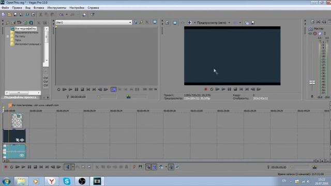Click media search magnifier icon
Image resolution: width=331 pixels, height=186 pixels.
pos(31,23)
